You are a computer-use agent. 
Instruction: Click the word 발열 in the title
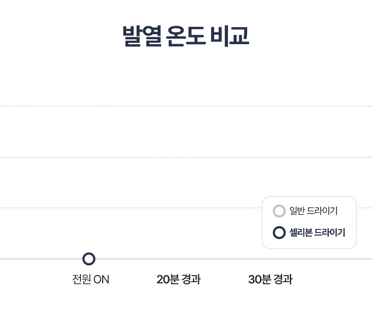142,36
